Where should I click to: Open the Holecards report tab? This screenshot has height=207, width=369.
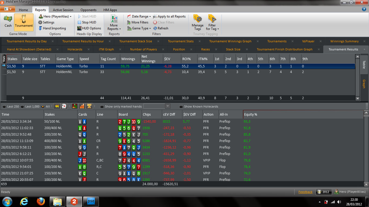pyautogui.click(x=75, y=49)
